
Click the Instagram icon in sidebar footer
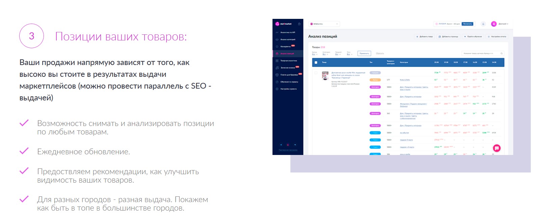(x=288, y=145)
